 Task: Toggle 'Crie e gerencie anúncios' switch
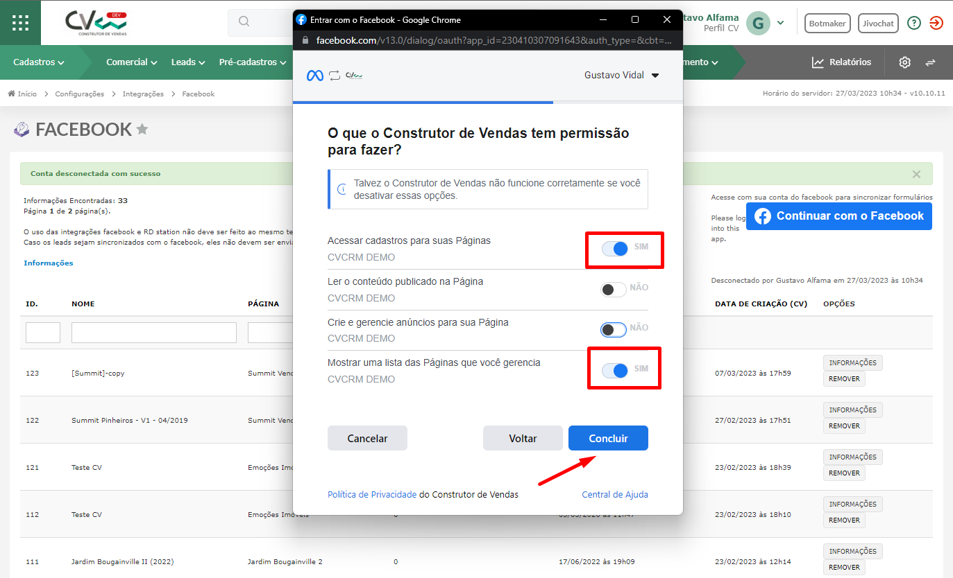coord(614,330)
